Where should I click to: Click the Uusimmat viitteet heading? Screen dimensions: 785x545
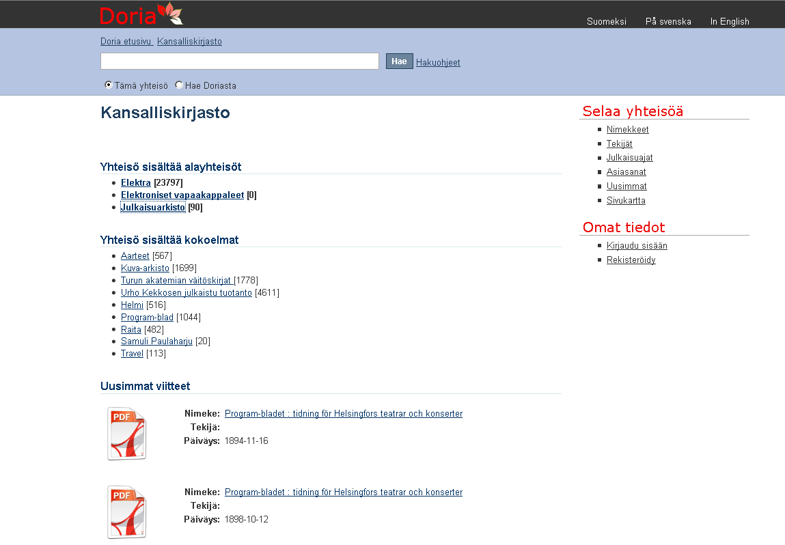[146, 387]
